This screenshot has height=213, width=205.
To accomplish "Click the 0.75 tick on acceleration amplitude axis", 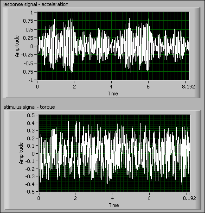I will (28, 21).
